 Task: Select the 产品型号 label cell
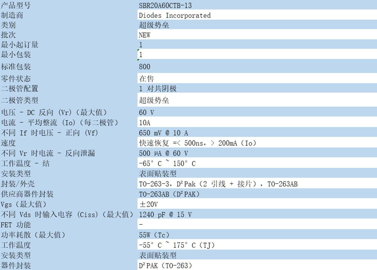tap(16, 5)
